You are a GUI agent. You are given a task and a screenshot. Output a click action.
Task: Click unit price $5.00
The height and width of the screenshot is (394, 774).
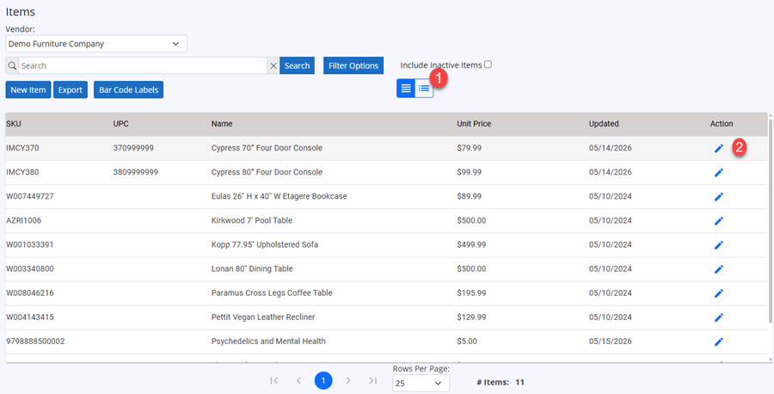[468, 342]
